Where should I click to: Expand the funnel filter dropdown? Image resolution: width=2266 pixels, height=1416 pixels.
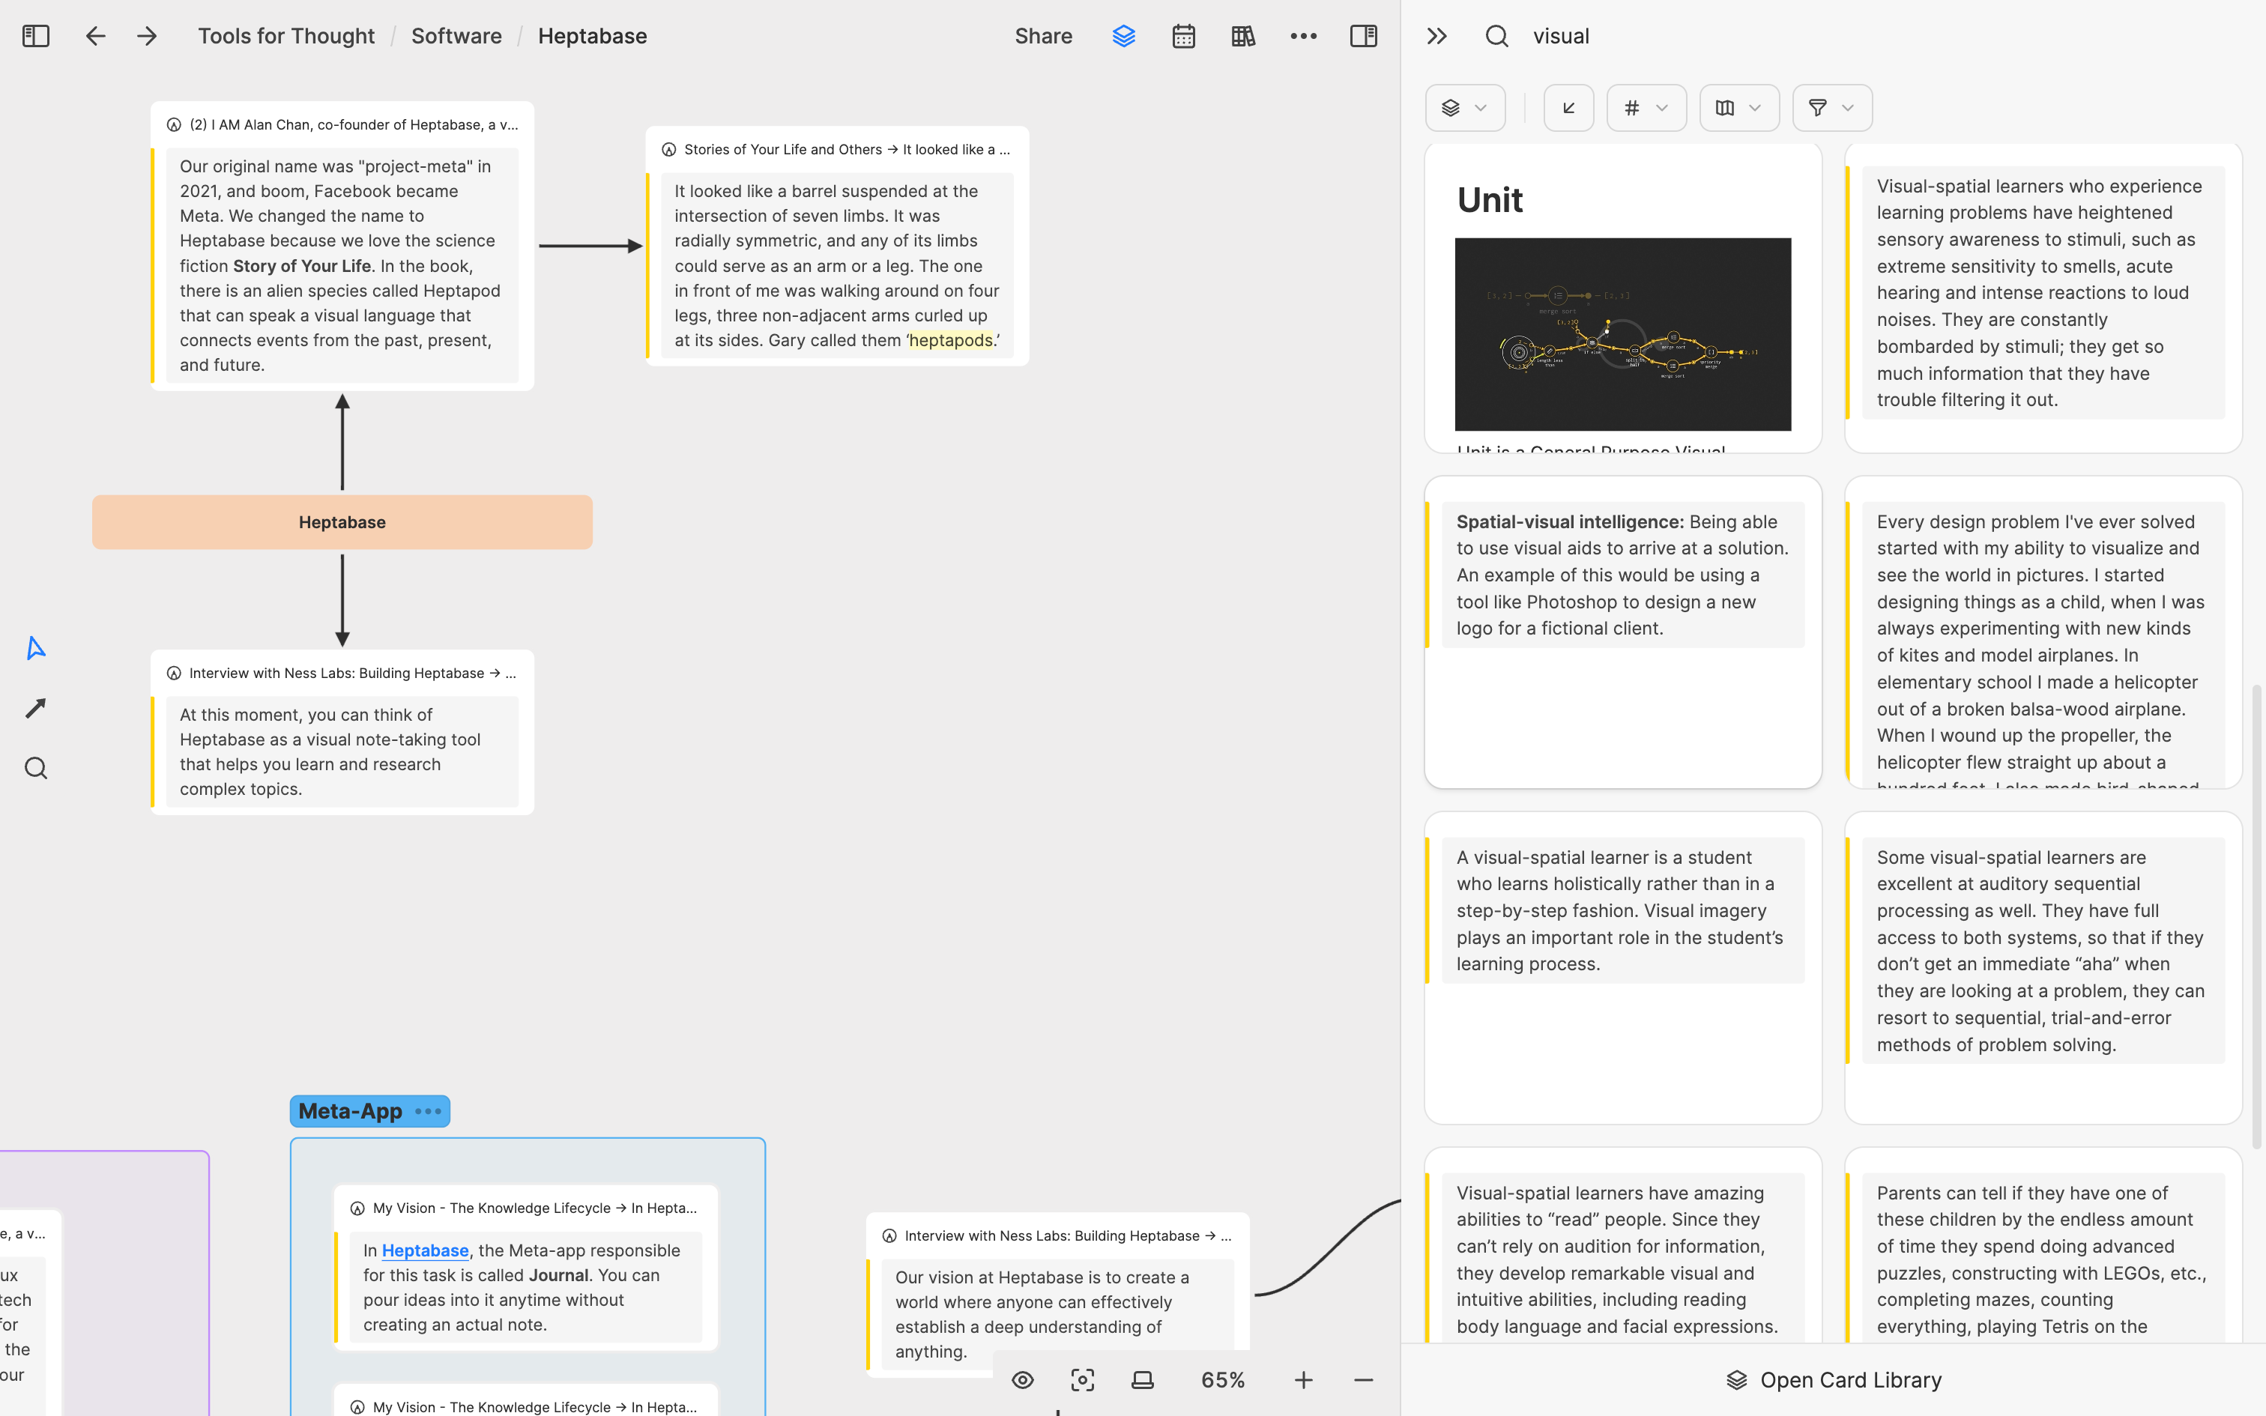(1831, 108)
